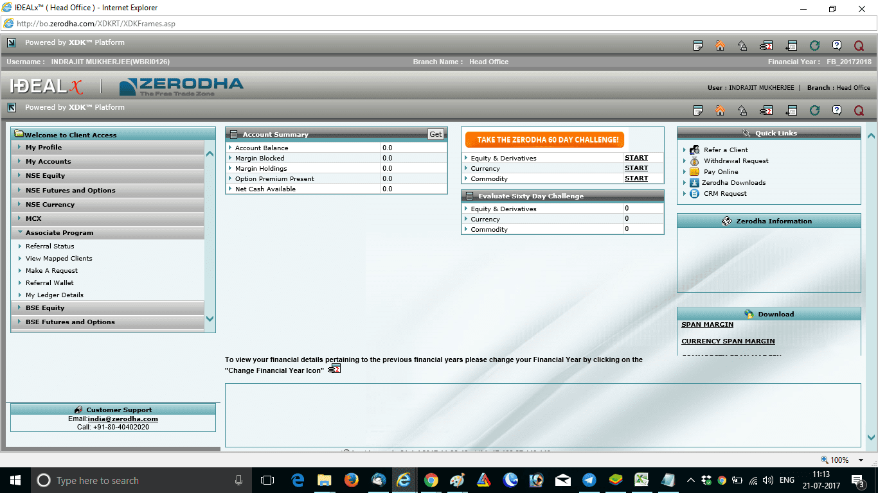The image size is (878, 493).
Task: Open Google Chrome from the taskbar
Action: coord(431,480)
